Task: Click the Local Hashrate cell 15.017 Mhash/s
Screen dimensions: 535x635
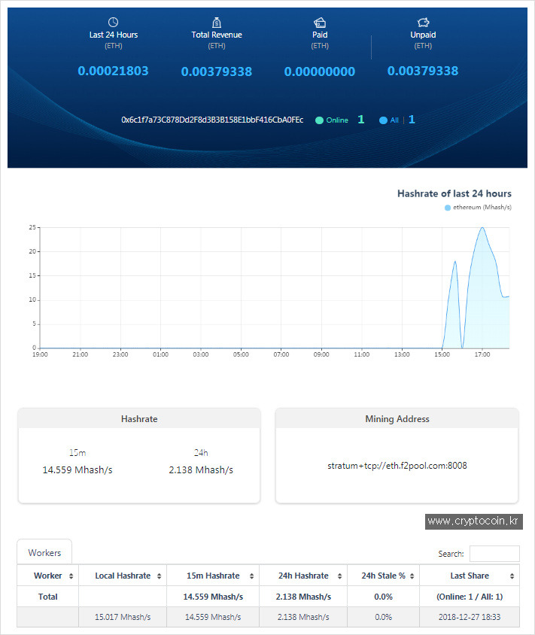Action: click(123, 617)
